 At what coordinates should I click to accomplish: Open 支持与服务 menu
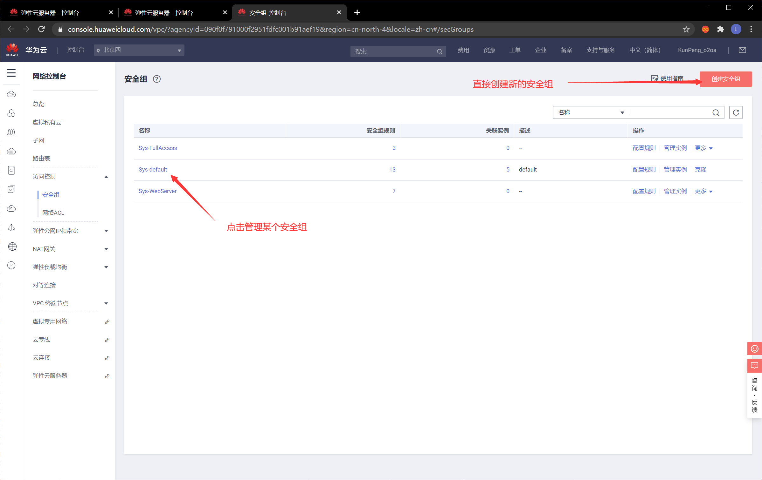600,50
